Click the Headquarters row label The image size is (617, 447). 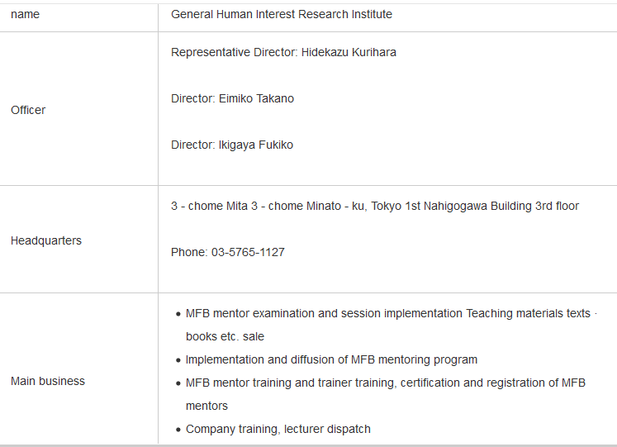pyautogui.click(x=46, y=240)
